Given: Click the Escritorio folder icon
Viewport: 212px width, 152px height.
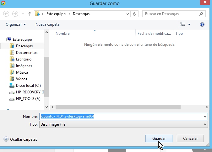Looking at the screenshot, I should (x=12, y=59).
